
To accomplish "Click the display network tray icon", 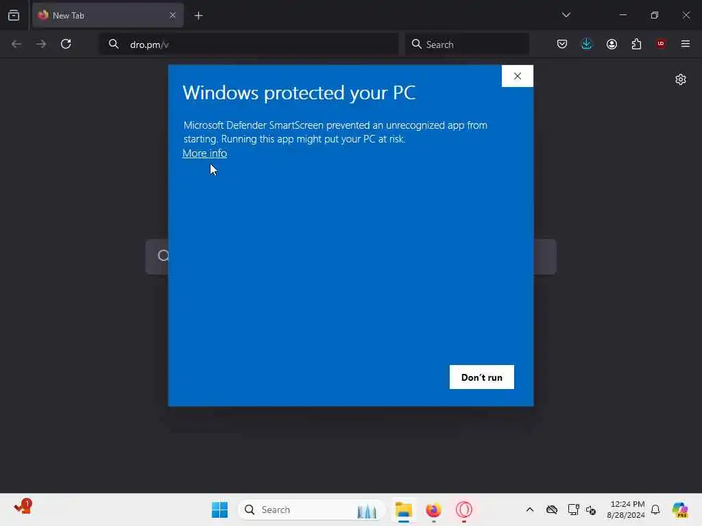I will 573,510.
